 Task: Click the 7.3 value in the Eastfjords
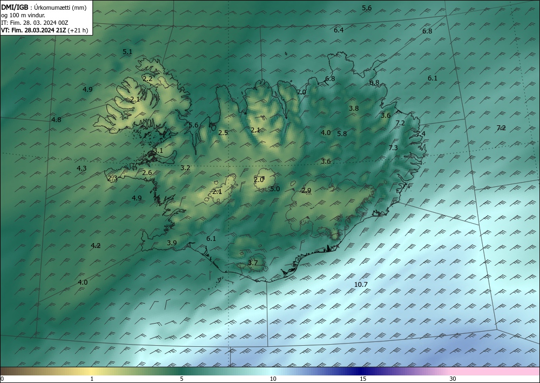(393, 148)
